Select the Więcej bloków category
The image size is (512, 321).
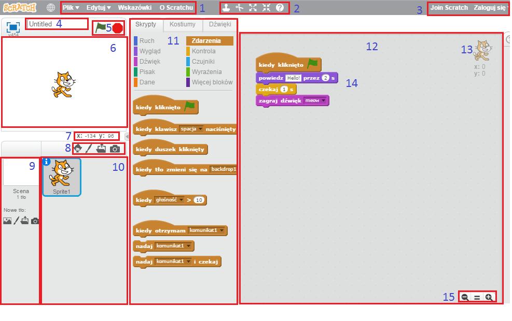[210, 82]
